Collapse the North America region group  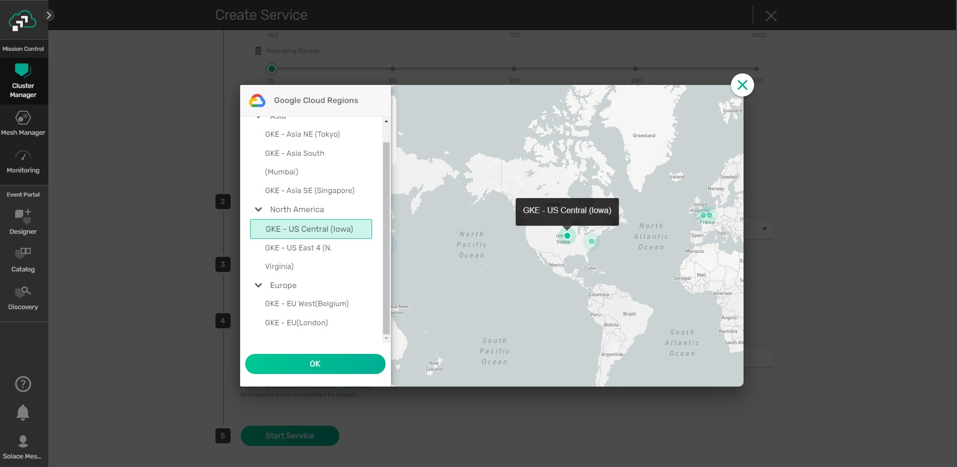258,210
